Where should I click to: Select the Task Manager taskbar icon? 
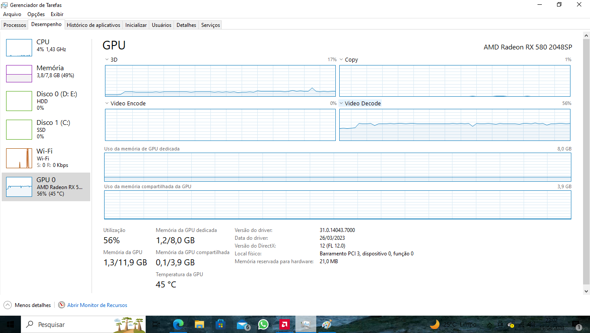pyautogui.click(x=306, y=324)
